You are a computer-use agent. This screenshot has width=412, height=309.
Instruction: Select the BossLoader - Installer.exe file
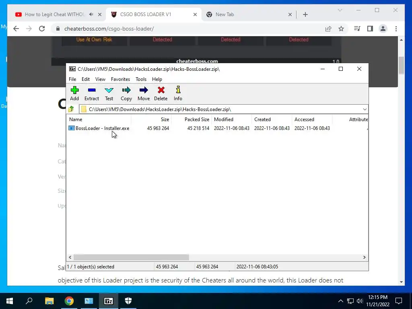99,128
